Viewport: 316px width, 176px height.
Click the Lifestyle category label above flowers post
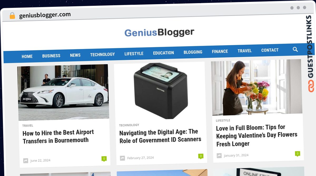coord(223,120)
